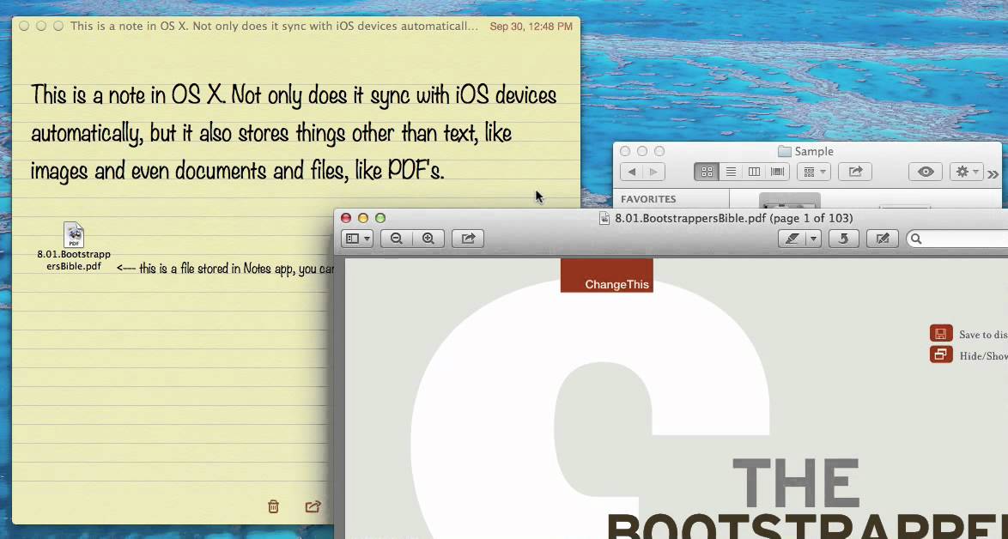Open the Preview sidebar view menu
This screenshot has width=1008, height=539.
(357, 239)
